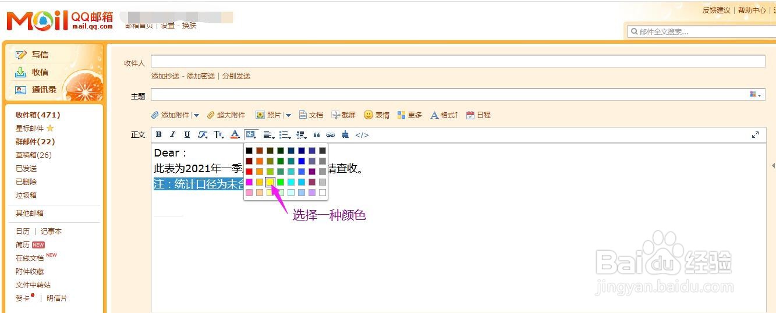
Task: Insert a hyperlink using the chain icon
Action: (x=331, y=134)
